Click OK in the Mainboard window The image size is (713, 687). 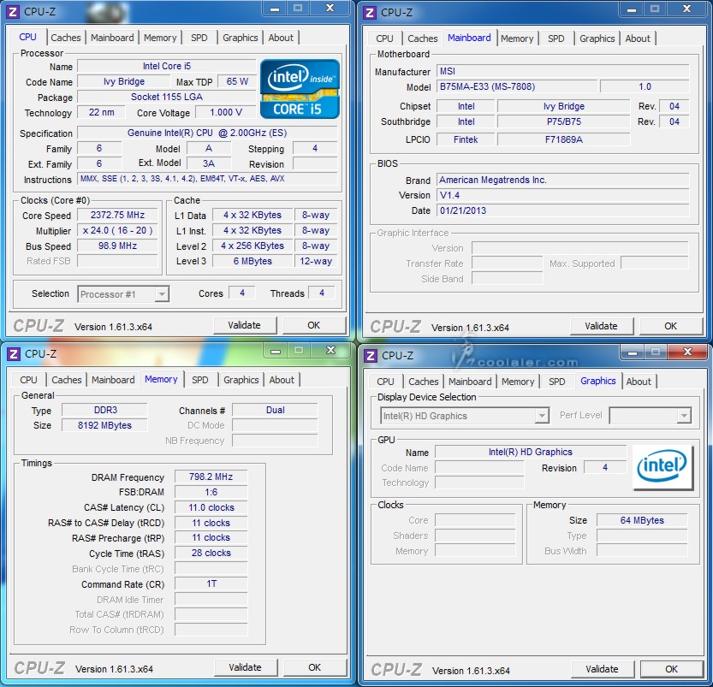click(x=671, y=326)
